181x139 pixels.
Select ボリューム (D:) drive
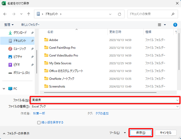(x=17, y=73)
